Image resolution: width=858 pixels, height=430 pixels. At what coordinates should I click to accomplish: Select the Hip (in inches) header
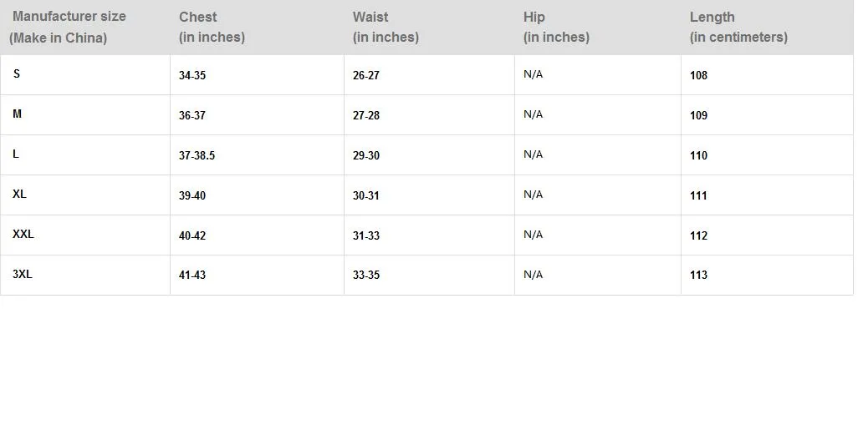pyautogui.click(x=556, y=27)
